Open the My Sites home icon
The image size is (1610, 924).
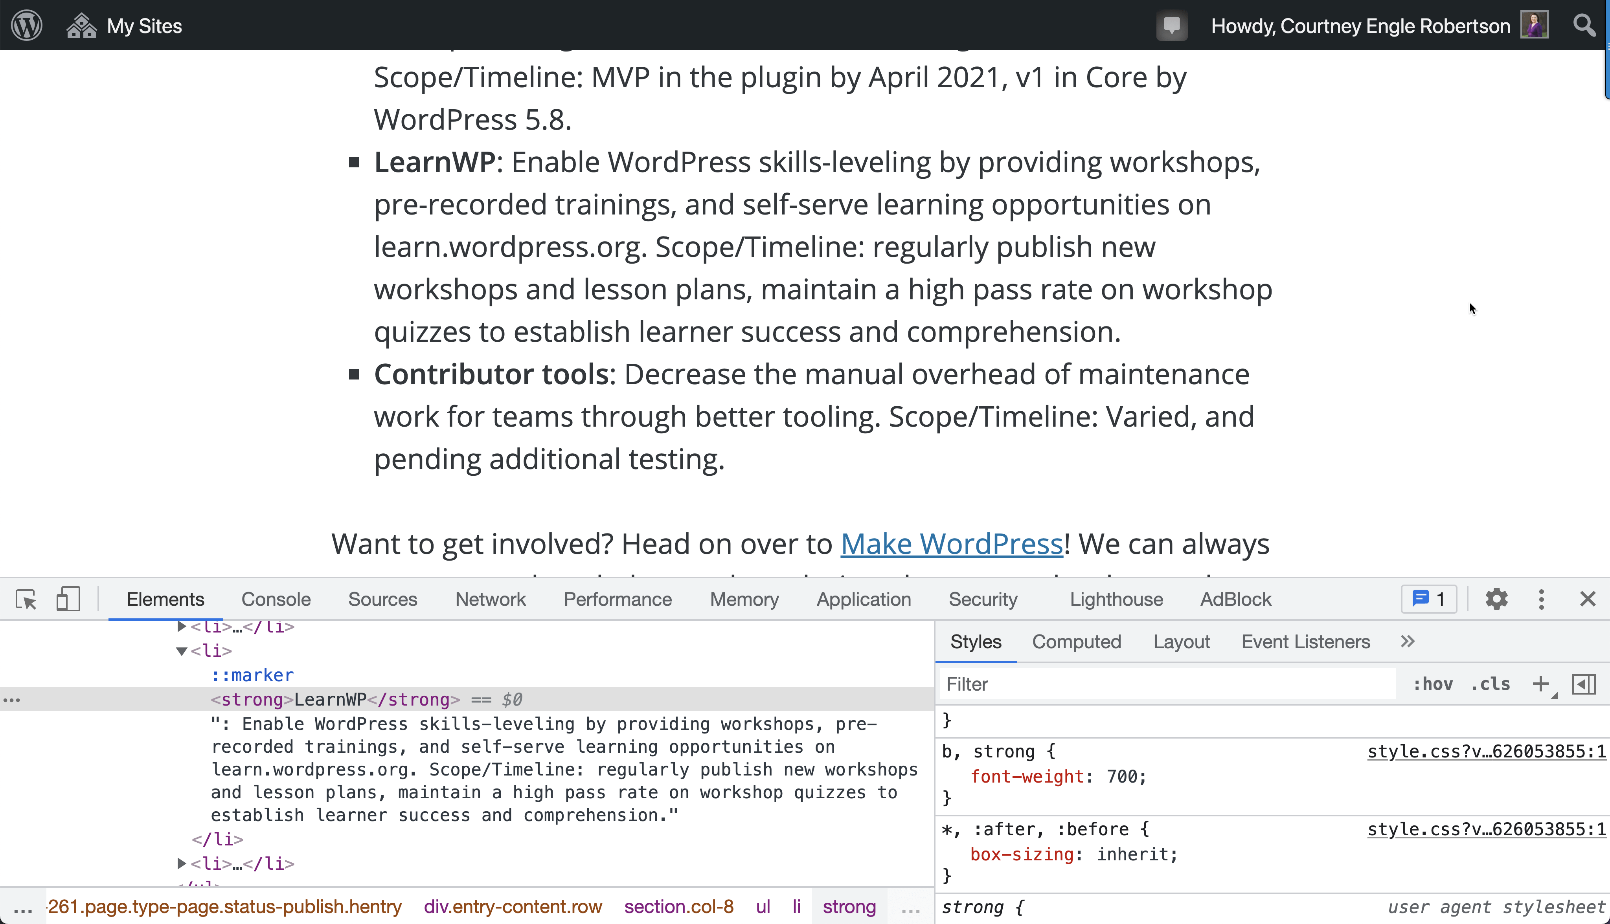coord(81,26)
